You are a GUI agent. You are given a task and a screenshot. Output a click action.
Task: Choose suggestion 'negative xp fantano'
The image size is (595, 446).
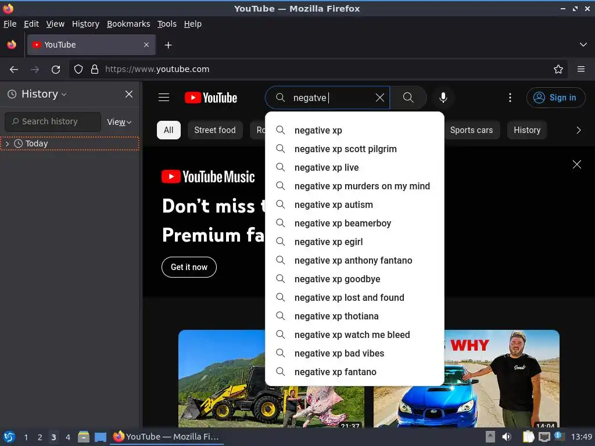coord(354,372)
